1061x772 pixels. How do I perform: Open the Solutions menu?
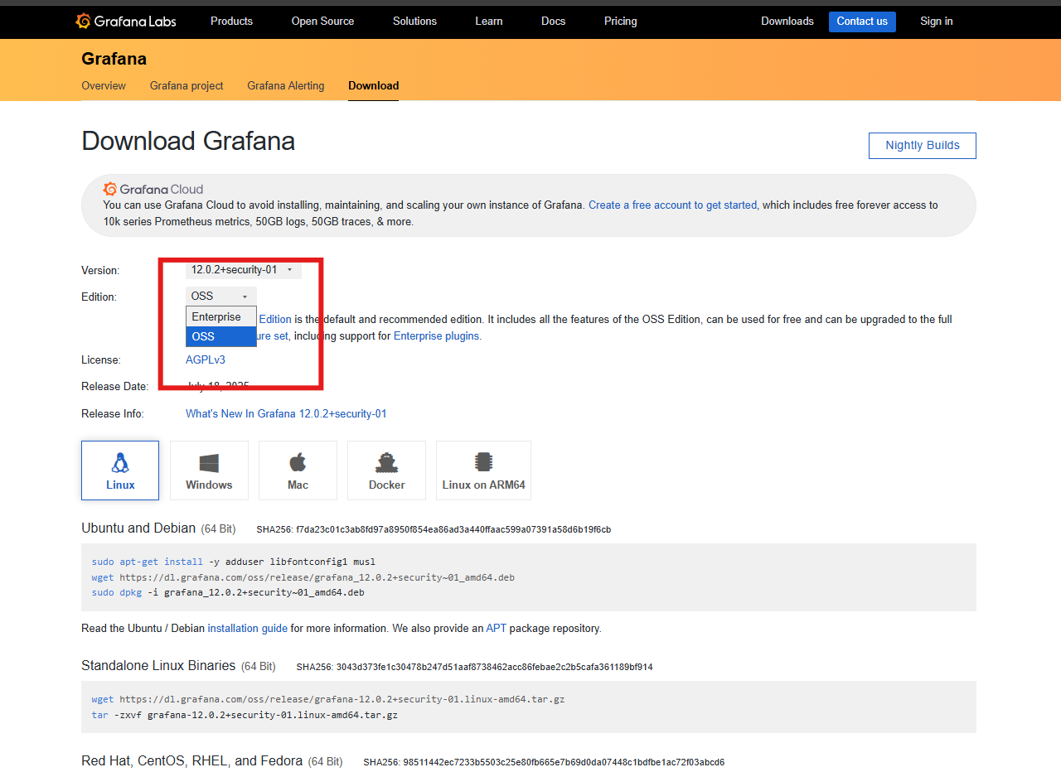pyautogui.click(x=414, y=21)
